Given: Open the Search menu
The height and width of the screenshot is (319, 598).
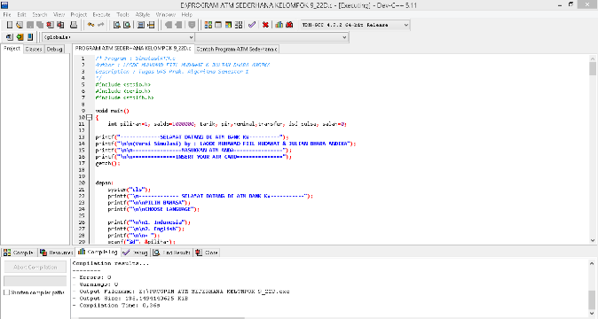Looking at the screenshot, I should pos(40,14).
